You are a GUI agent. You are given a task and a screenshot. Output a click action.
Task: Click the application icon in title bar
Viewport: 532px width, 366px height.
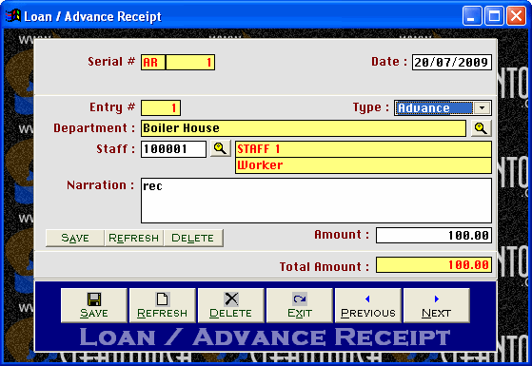(x=13, y=15)
